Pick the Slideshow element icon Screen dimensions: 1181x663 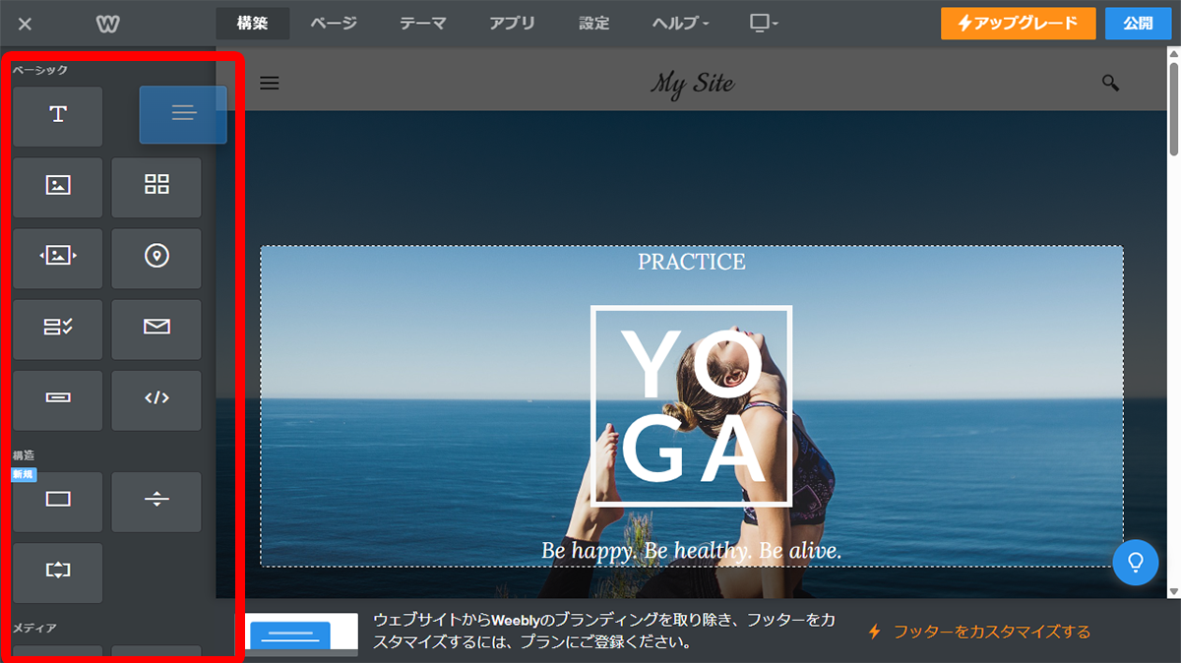(x=58, y=258)
